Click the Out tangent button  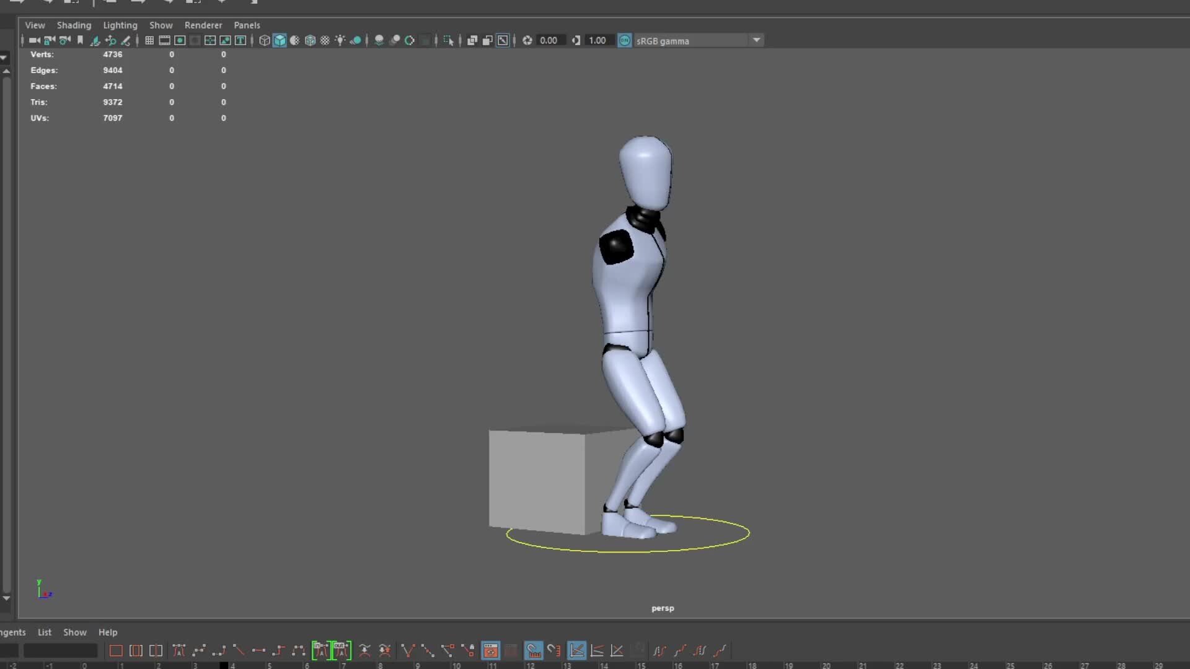tap(341, 650)
